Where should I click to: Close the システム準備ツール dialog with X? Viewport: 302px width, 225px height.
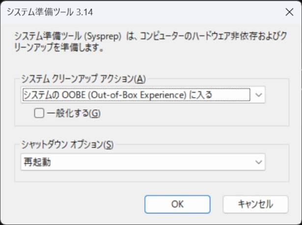point(289,12)
